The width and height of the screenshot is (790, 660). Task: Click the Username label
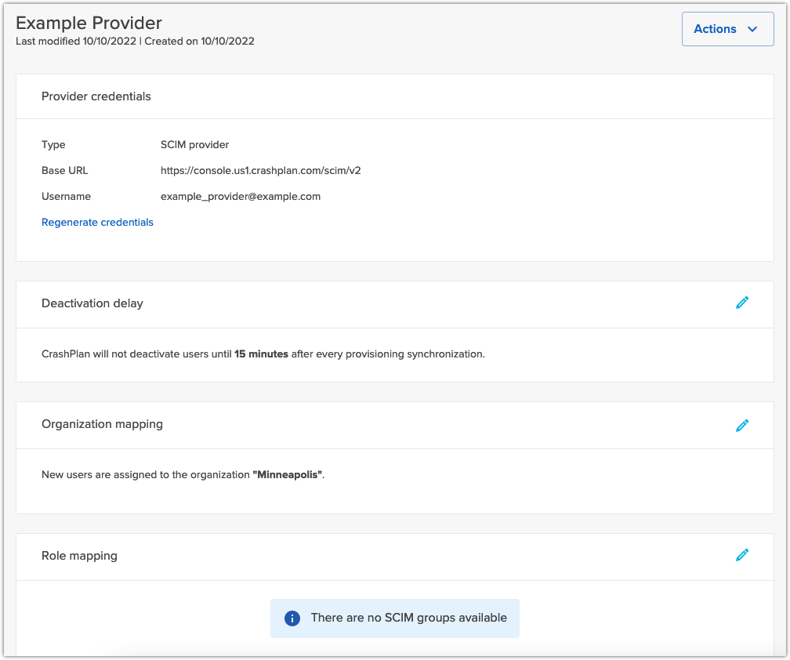pos(66,197)
